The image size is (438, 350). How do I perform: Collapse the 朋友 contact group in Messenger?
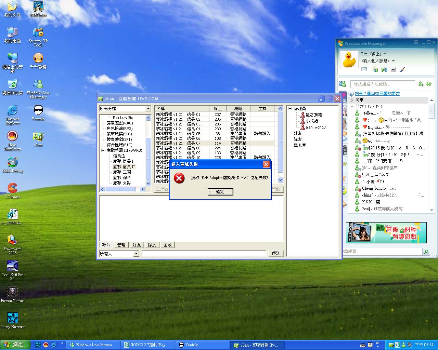point(352,107)
